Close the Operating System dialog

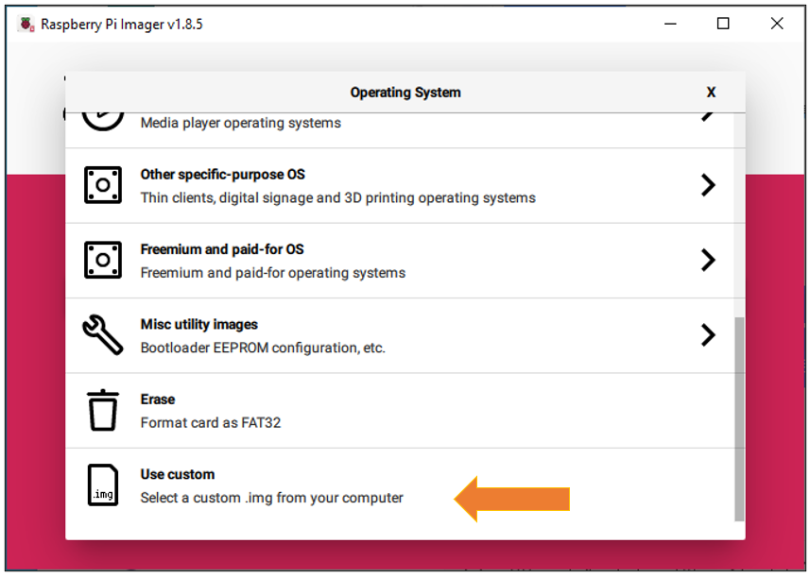[711, 93]
